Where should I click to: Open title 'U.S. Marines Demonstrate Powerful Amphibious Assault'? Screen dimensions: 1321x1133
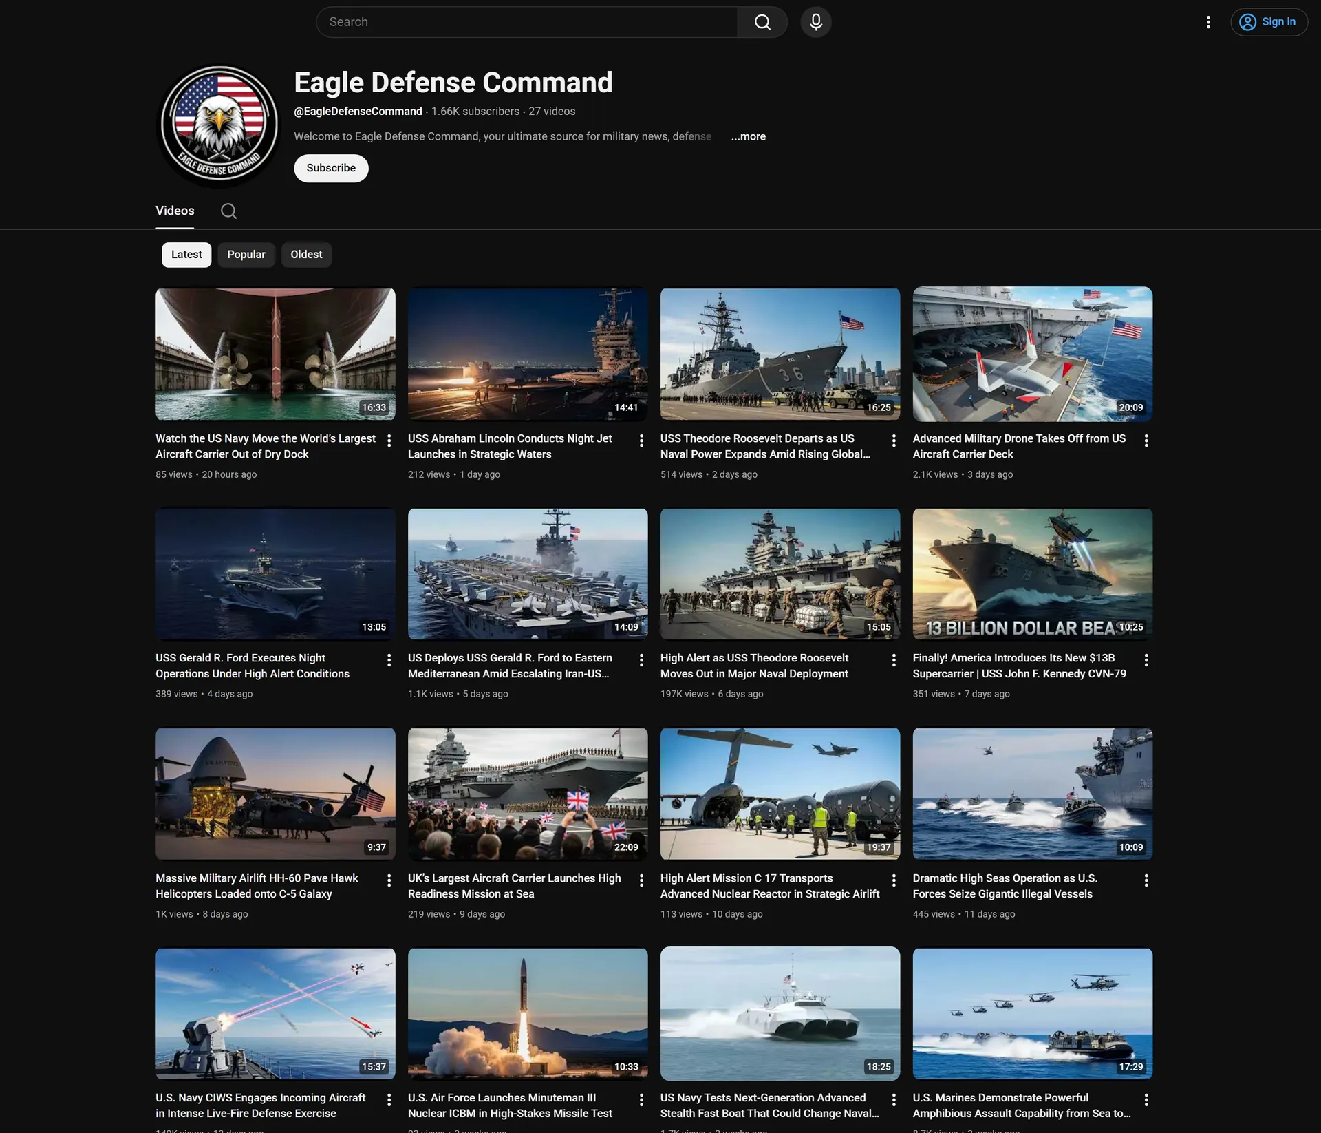[x=1022, y=1105]
